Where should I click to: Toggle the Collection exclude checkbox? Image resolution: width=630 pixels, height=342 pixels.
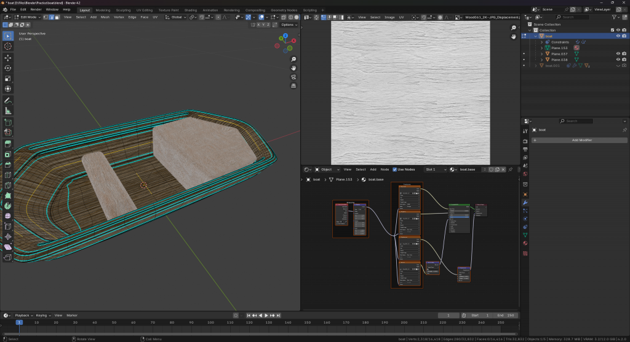pos(612,30)
